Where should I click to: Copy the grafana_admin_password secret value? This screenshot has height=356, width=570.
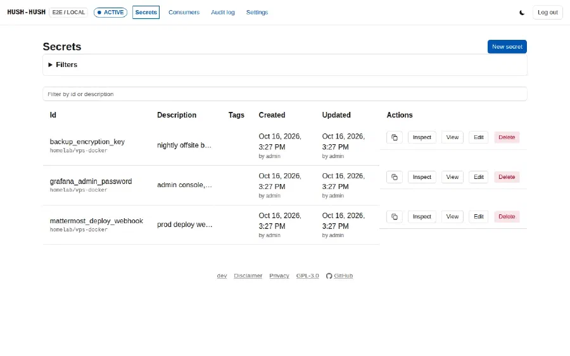click(395, 177)
